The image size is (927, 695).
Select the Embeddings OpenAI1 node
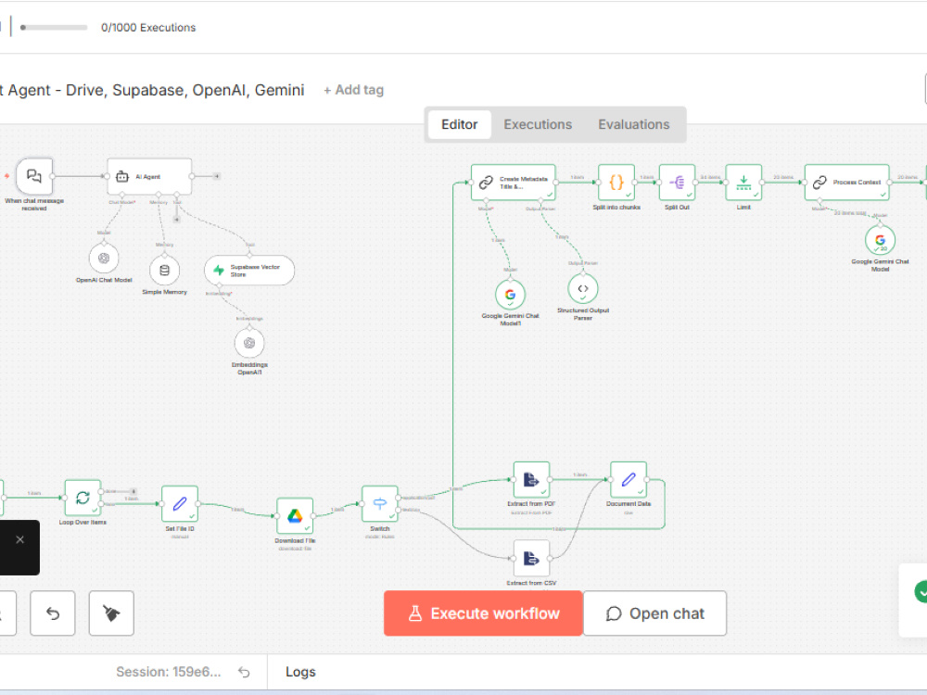tap(249, 343)
